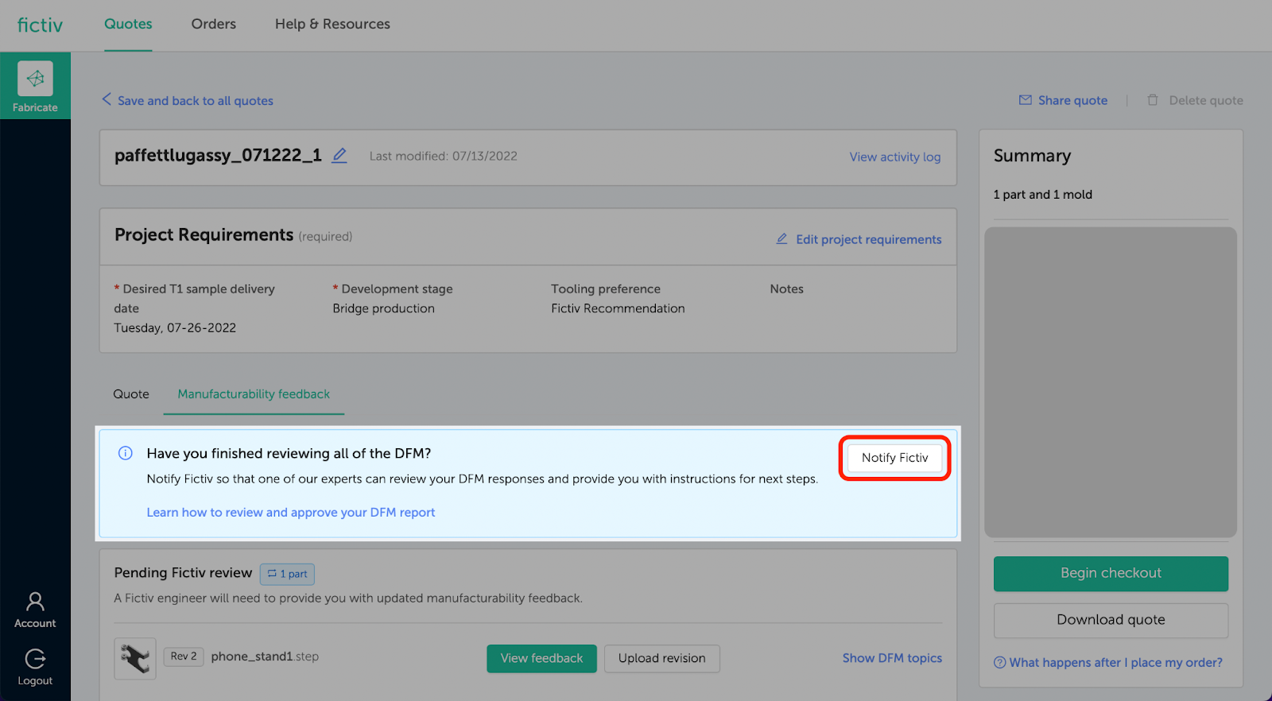Click the fictiv logo
Viewport: 1272px width, 701px height.
coord(40,25)
